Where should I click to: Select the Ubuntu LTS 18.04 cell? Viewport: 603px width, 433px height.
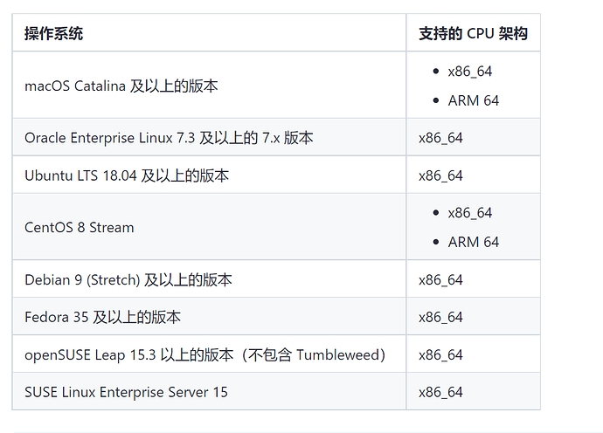tap(127, 175)
